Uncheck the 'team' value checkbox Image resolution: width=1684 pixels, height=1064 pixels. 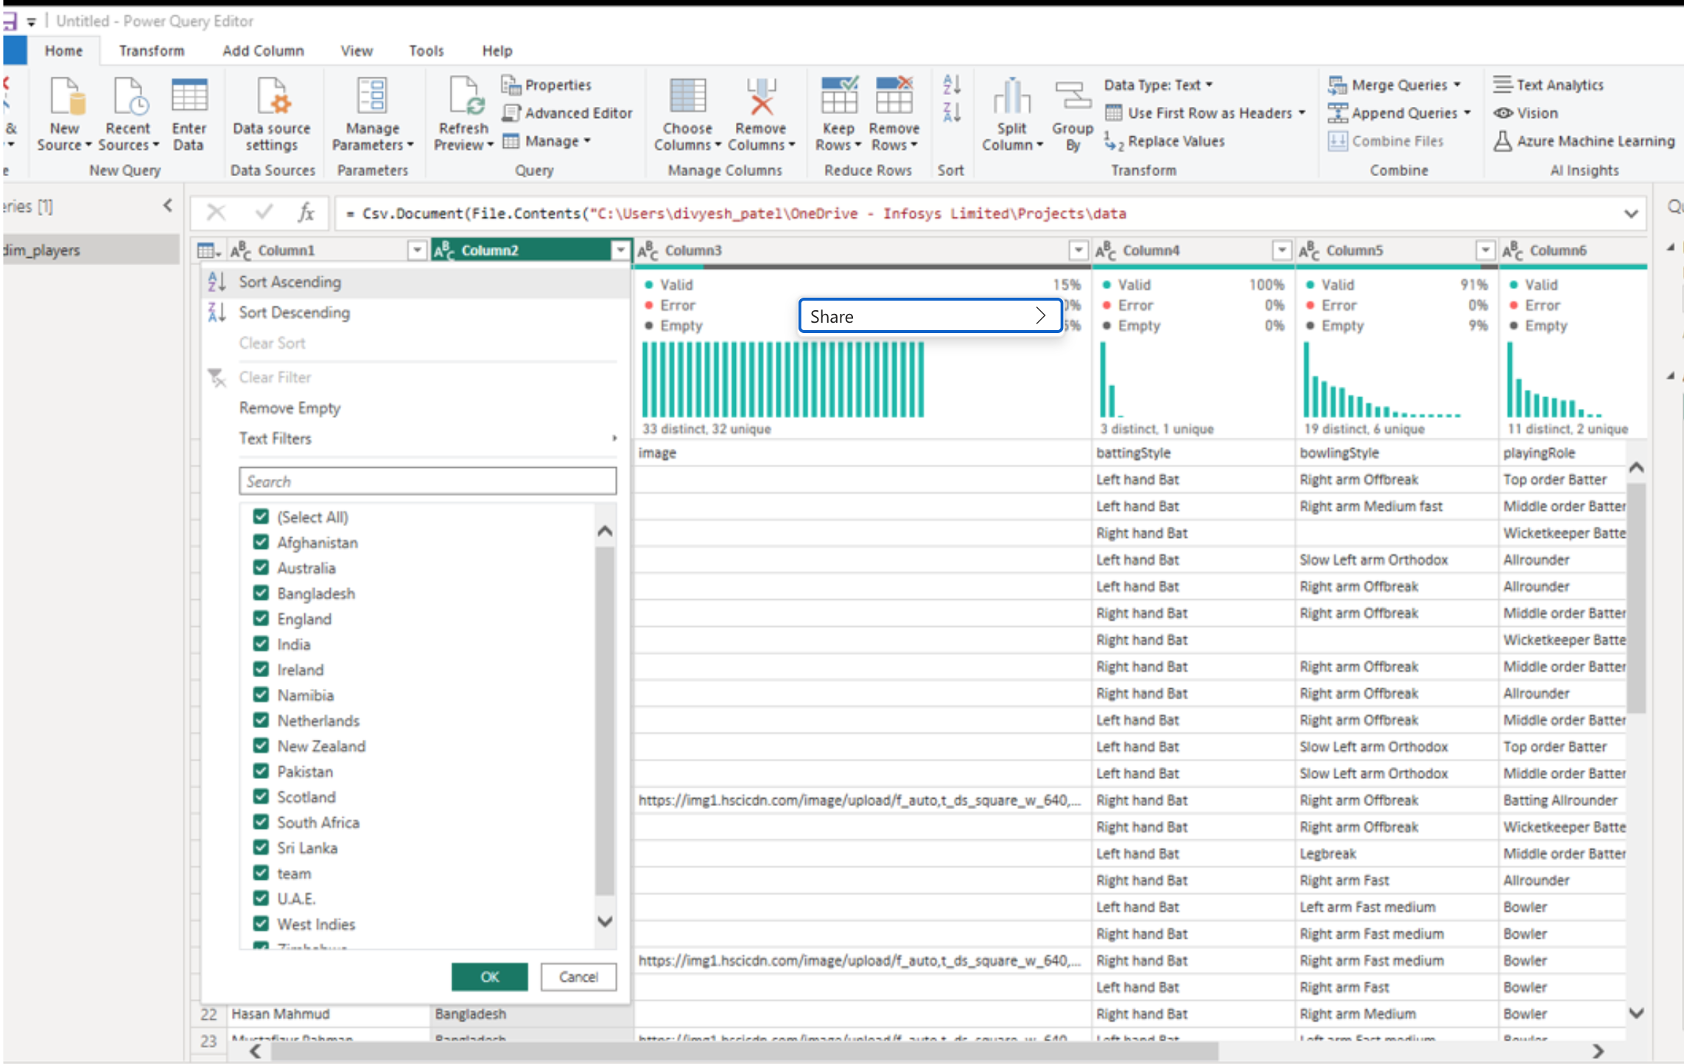pyautogui.click(x=261, y=873)
